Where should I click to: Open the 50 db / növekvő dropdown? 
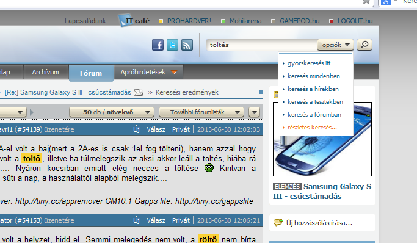112,112
